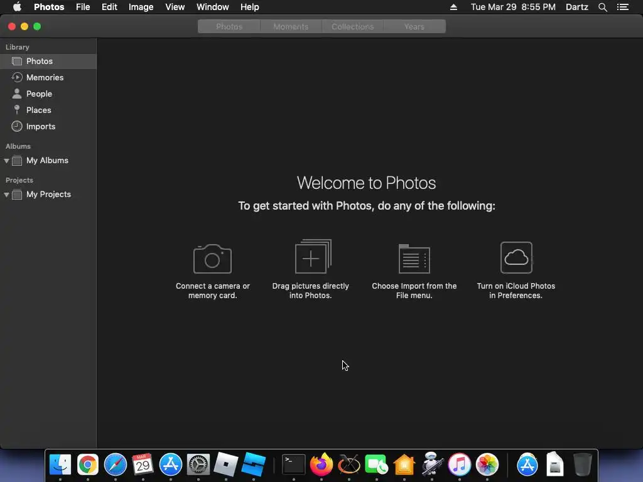Open the Photos application menu

click(49, 7)
